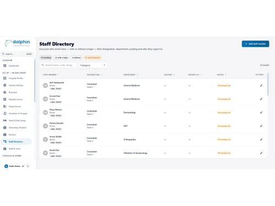Click Obstetrics & Gynaecology department cell
Screen dimensions: 275x206
coord(135,153)
